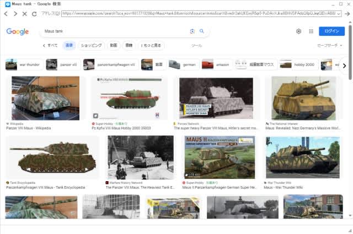Click the address bar URL field

[x=199, y=14]
